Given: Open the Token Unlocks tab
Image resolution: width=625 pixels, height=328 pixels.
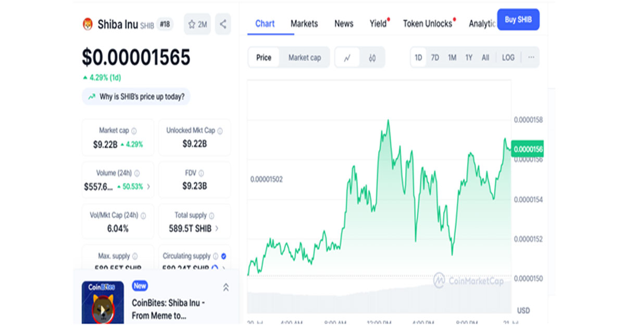Looking at the screenshot, I should pos(427,24).
